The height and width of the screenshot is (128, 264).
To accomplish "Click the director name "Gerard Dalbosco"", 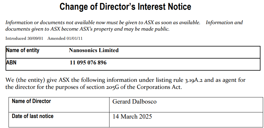I will tap(135, 102).
